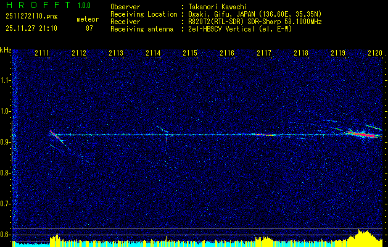Screen dimensions: 388x247
Task: Click the 0.9 frequency axis label
Action: 5,142
